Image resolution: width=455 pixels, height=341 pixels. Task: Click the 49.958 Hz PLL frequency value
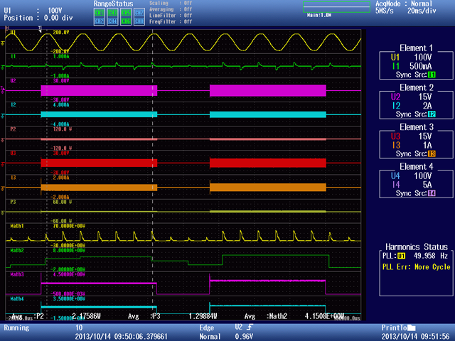click(431, 256)
